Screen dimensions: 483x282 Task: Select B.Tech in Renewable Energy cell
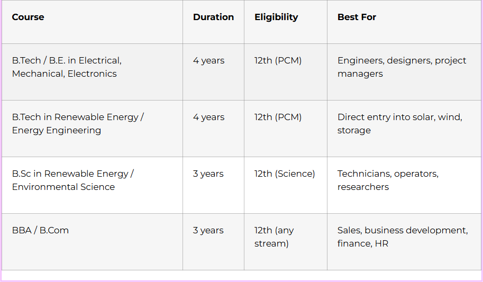coord(78,124)
